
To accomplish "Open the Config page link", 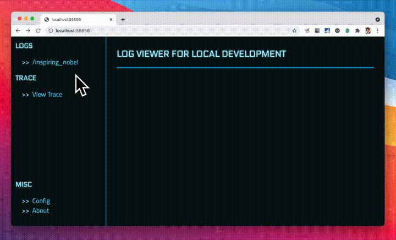I will pyautogui.click(x=41, y=201).
